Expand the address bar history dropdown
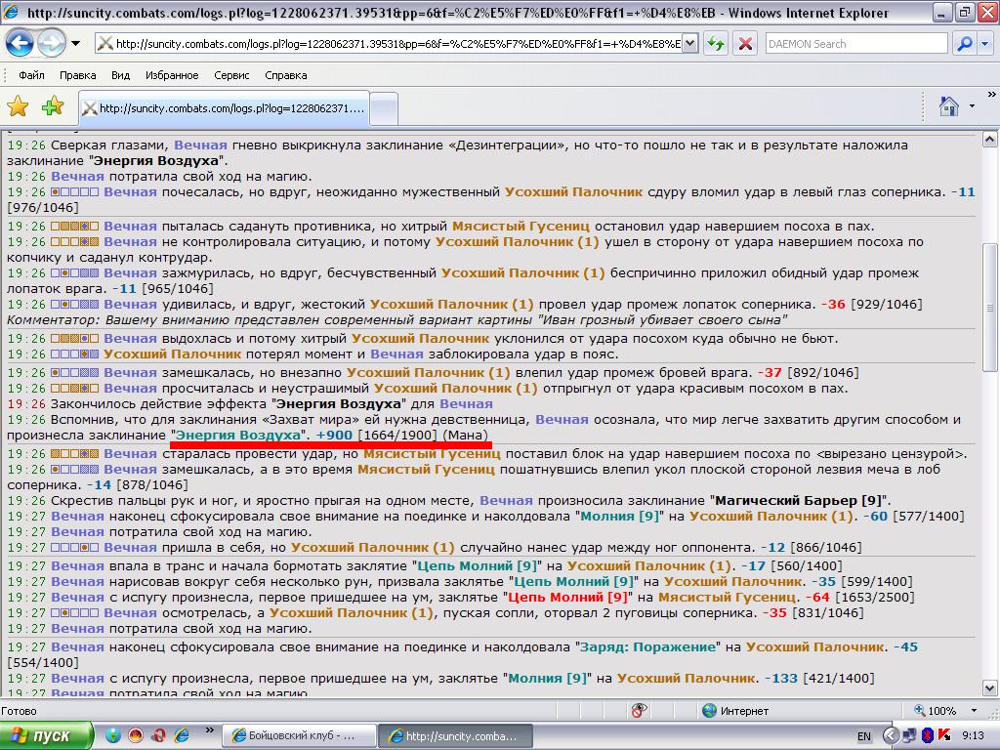Image resolution: width=1000 pixels, height=750 pixels. [x=690, y=44]
